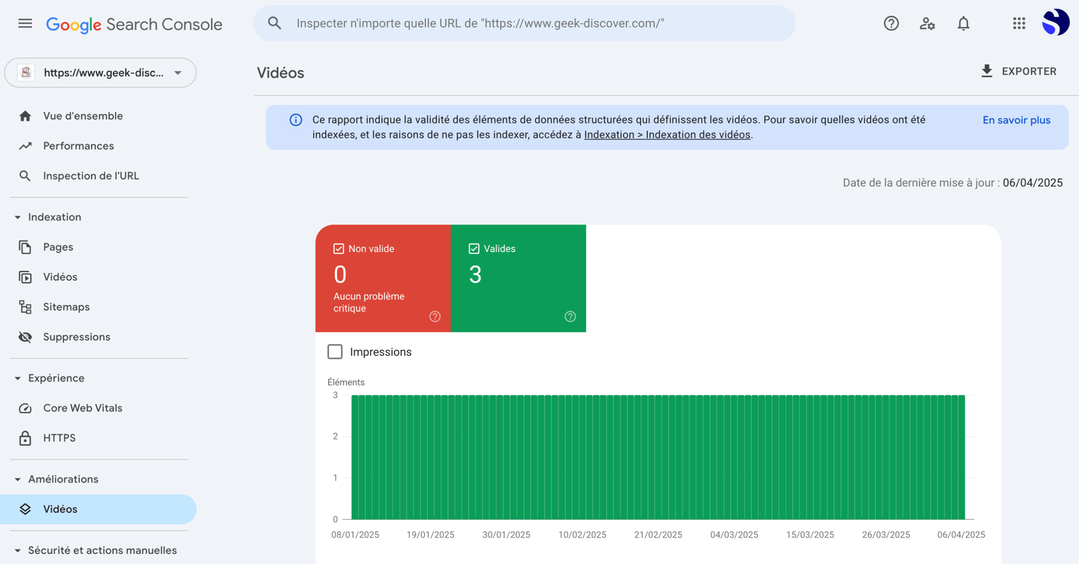
Task: Open the En savoir plus link
Action: (1016, 120)
